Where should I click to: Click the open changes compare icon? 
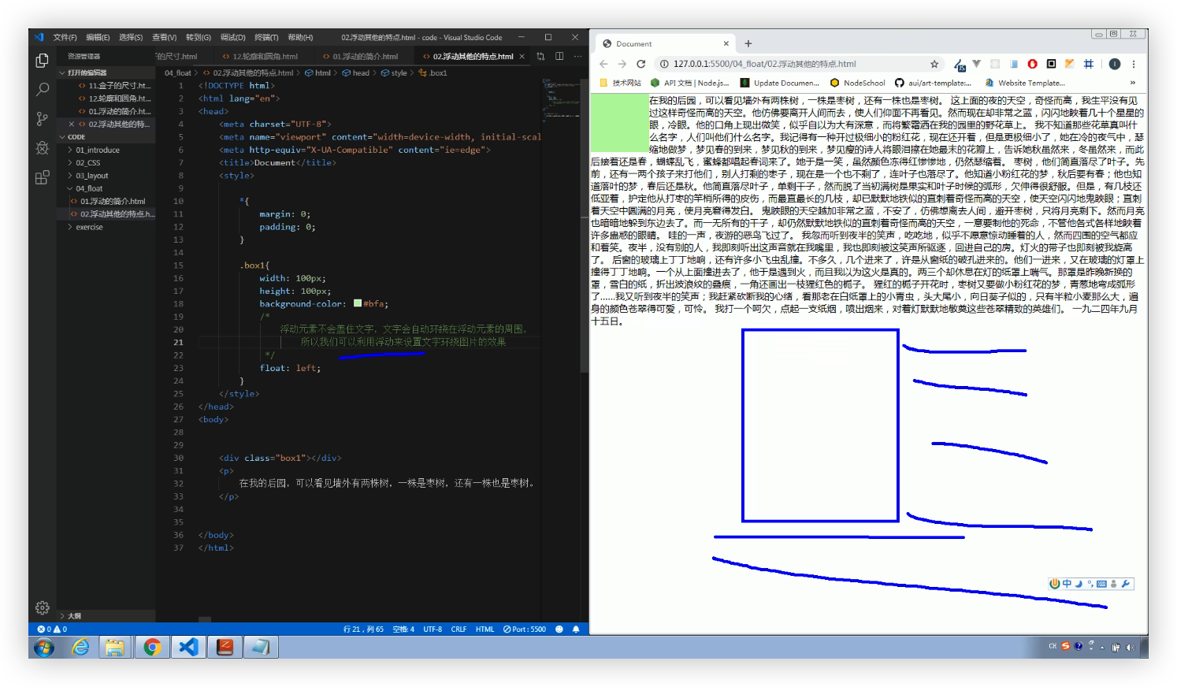point(540,56)
